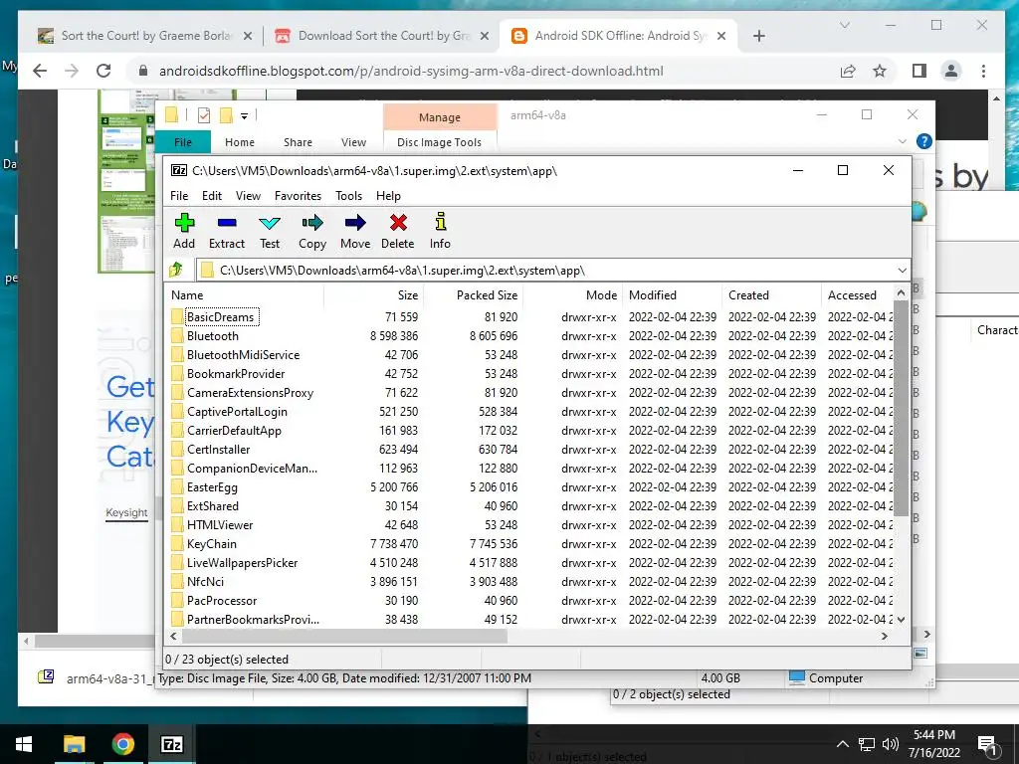Sort by the Created column header
This screenshot has height=764, width=1019.
(x=771, y=294)
